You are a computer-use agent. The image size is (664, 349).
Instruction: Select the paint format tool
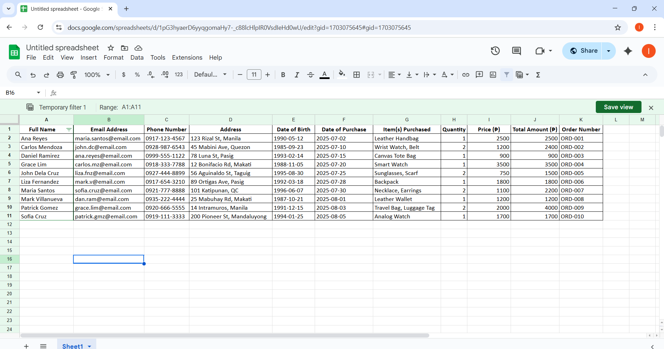point(74,75)
